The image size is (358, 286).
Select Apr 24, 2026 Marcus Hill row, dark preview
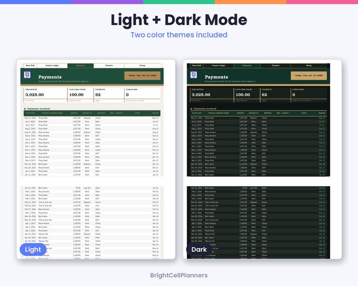(258, 234)
